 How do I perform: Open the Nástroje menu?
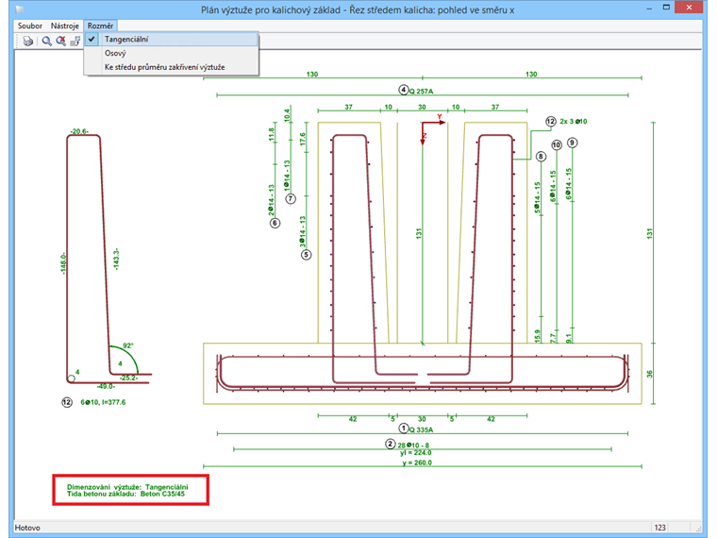(x=64, y=25)
